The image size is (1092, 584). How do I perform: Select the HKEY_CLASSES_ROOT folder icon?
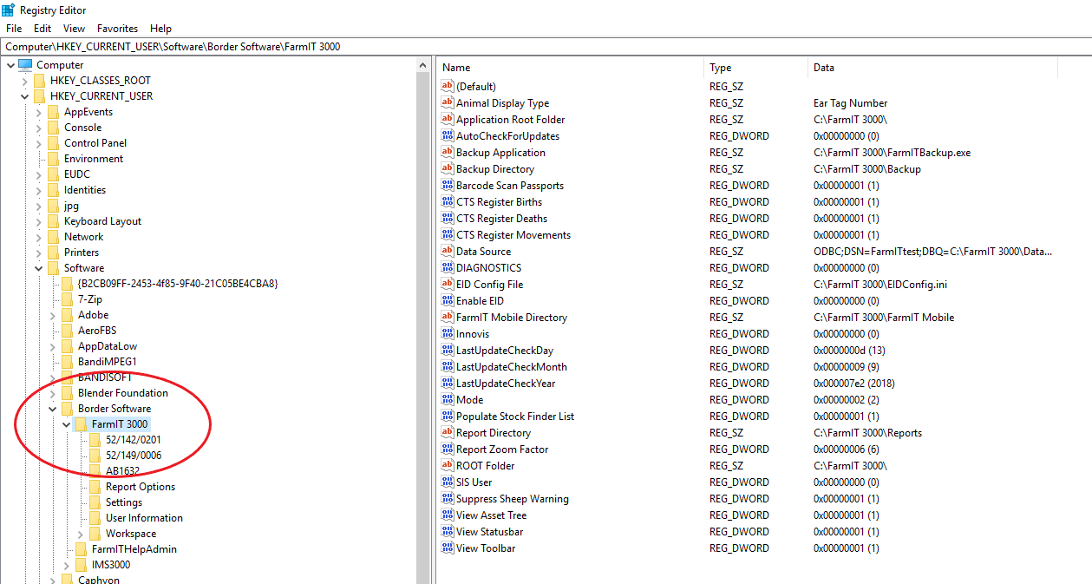pyautogui.click(x=39, y=81)
